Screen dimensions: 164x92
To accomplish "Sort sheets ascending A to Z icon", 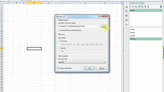I will [133, 7].
